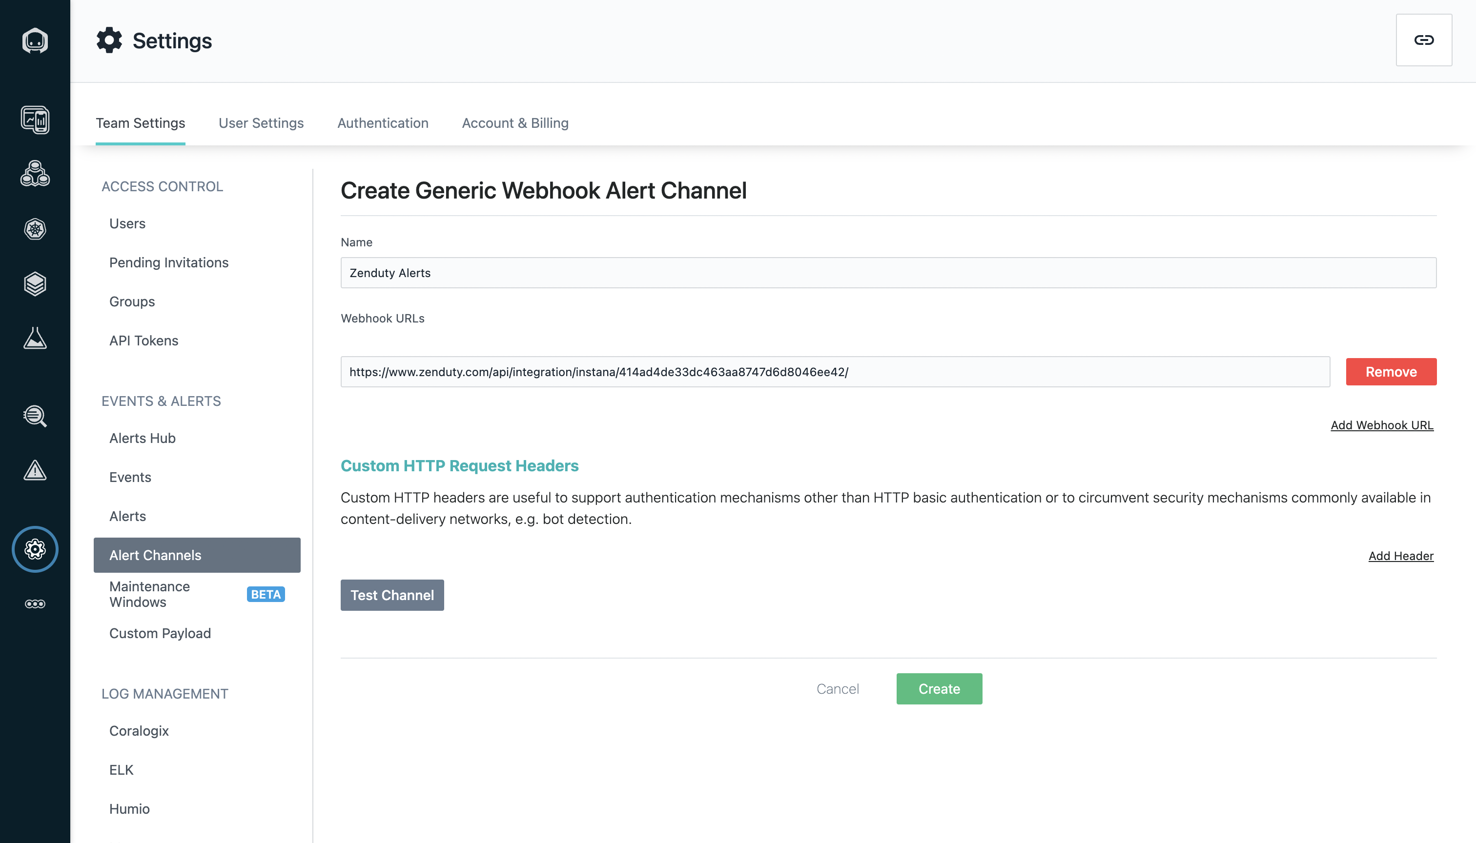Select API Tokens in Access Control
The image size is (1476, 843).
pos(143,341)
